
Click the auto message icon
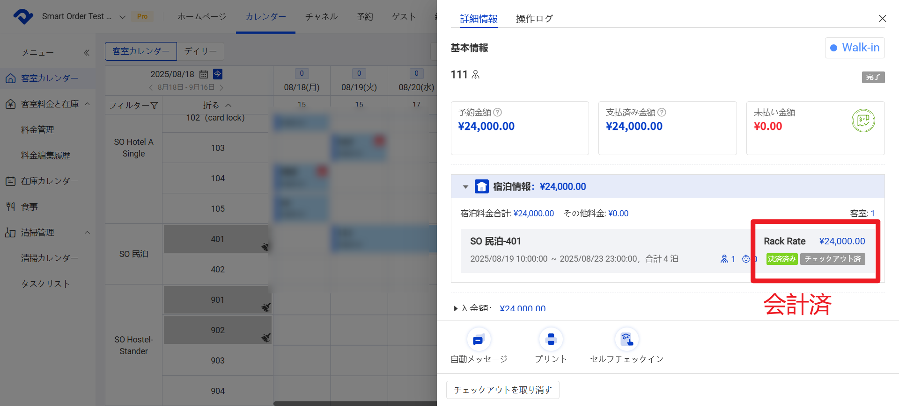pos(478,340)
